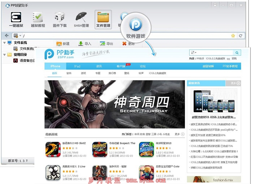Select the 文件系统 child tree item

(x=24, y=48)
